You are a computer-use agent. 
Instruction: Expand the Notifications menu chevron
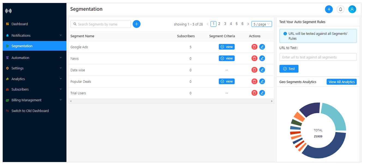tap(61, 35)
